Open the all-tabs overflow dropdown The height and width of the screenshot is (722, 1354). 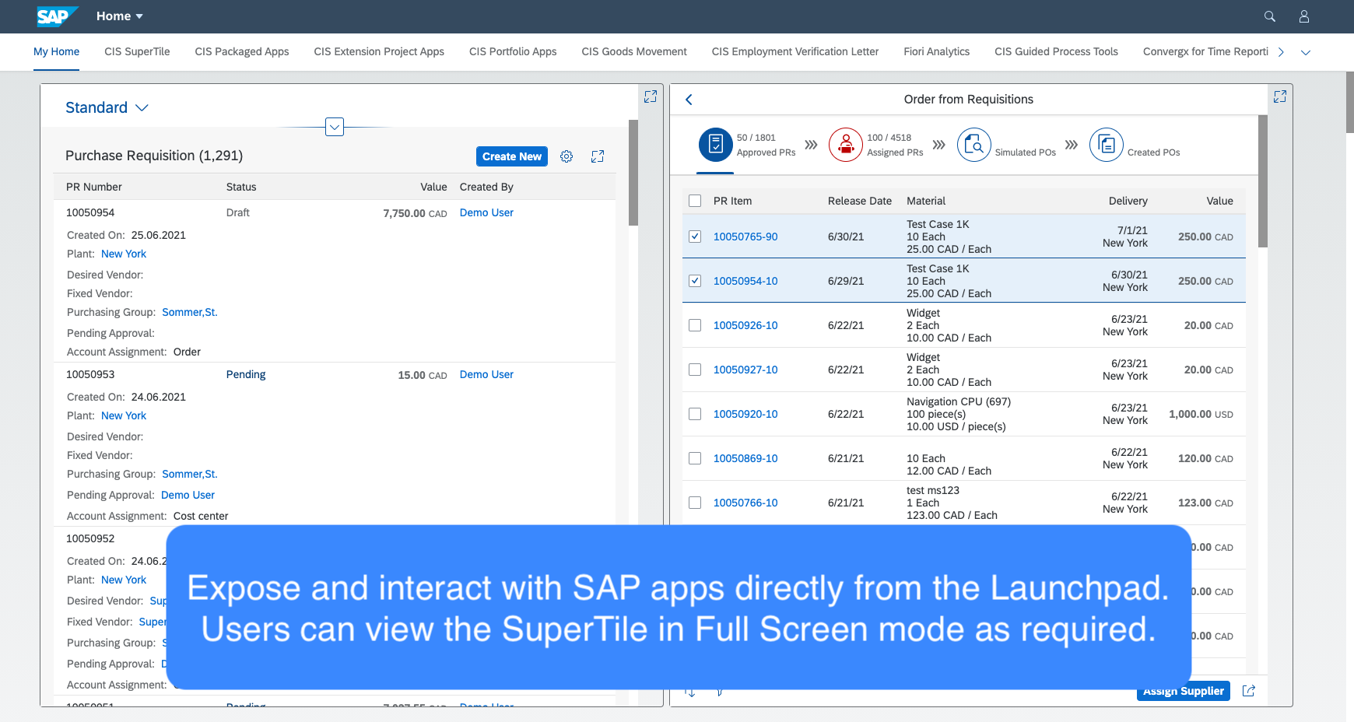coord(1306,52)
